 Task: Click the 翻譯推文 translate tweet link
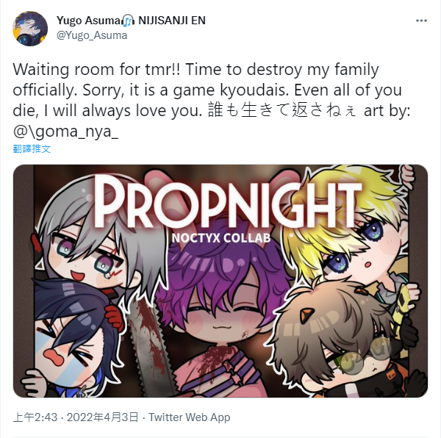(32, 148)
